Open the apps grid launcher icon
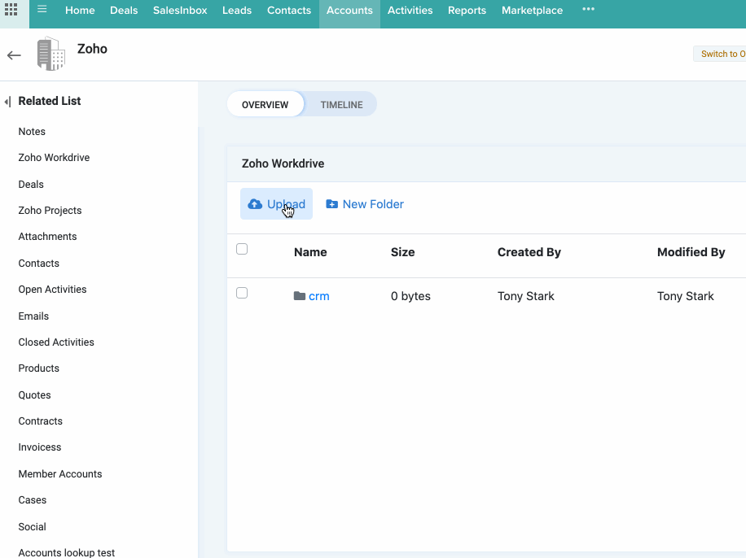 point(11,10)
